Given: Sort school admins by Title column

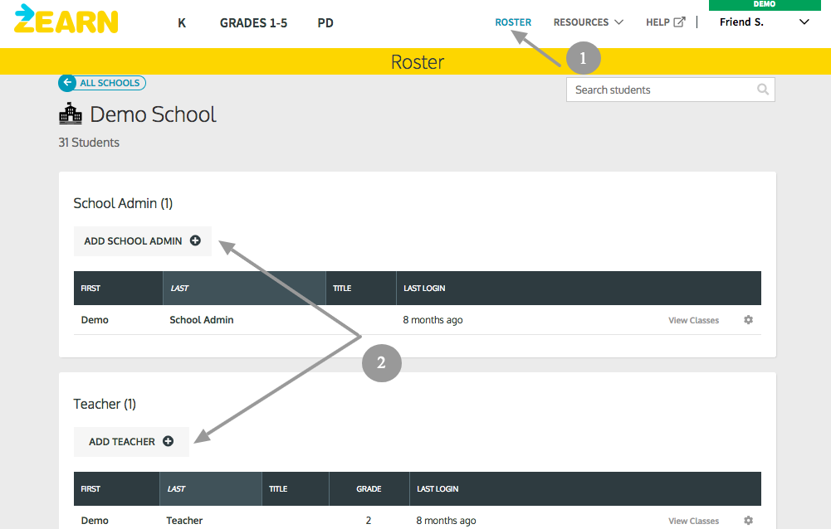Looking at the screenshot, I should [361, 288].
